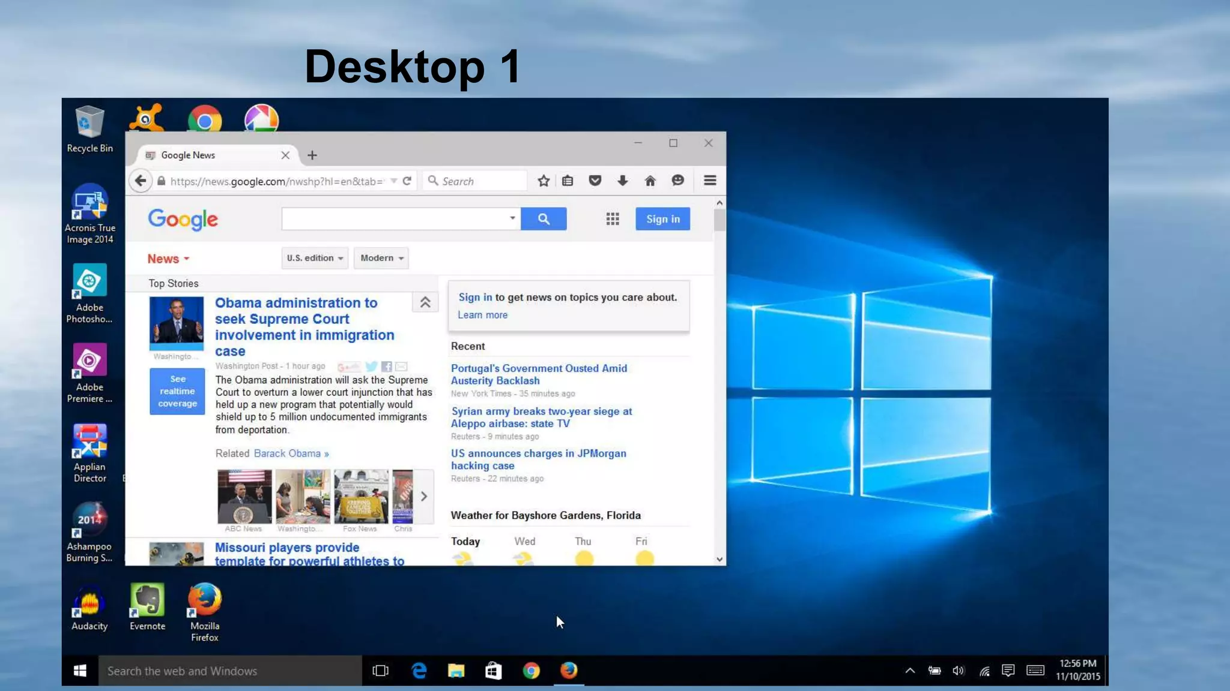Open the Obama administration immigration headline
The height and width of the screenshot is (691, 1230).
coord(304,327)
